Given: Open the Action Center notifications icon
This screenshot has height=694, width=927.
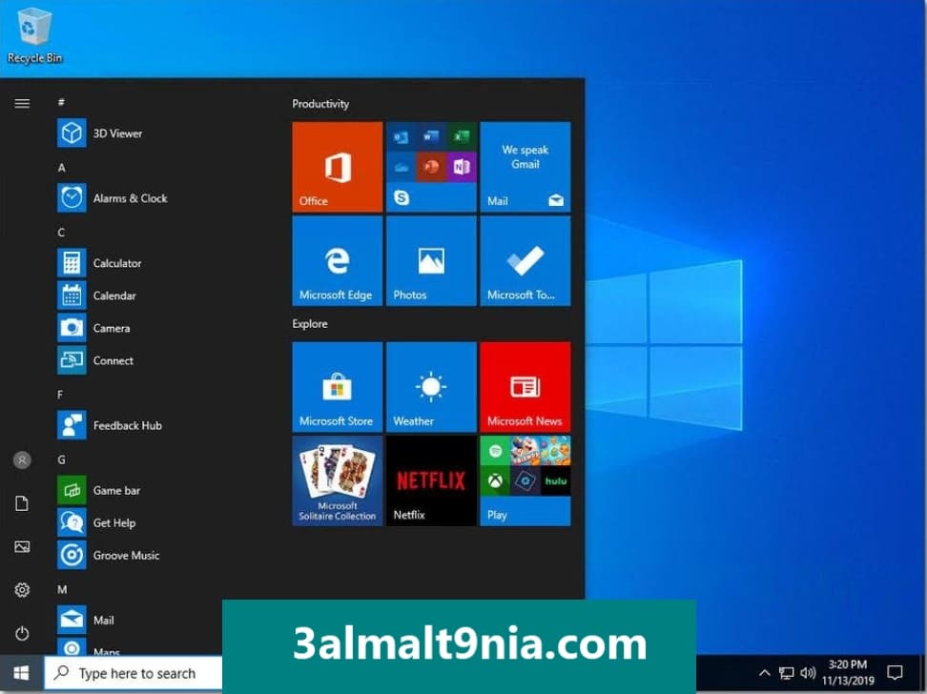Looking at the screenshot, I should (x=896, y=673).
